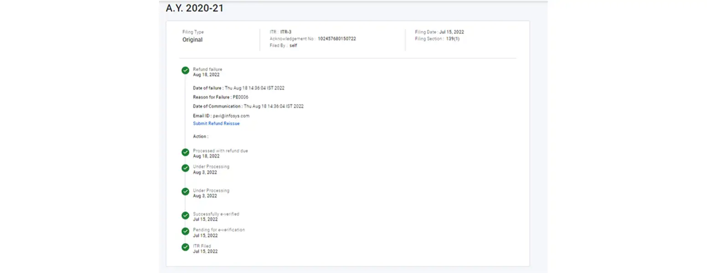Click the Refund failure green check icon
This screenshot has width=707, height=273.
185,70
